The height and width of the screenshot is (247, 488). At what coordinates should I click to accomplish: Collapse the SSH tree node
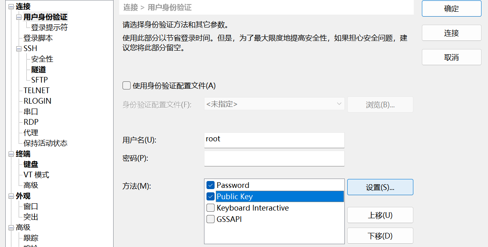tap(19, 49)
